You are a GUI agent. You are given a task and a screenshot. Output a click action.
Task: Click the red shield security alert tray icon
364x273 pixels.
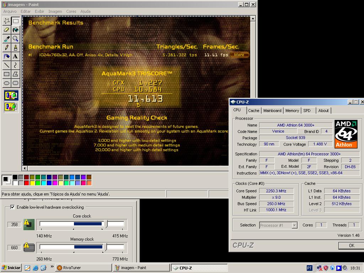(326, 268)
